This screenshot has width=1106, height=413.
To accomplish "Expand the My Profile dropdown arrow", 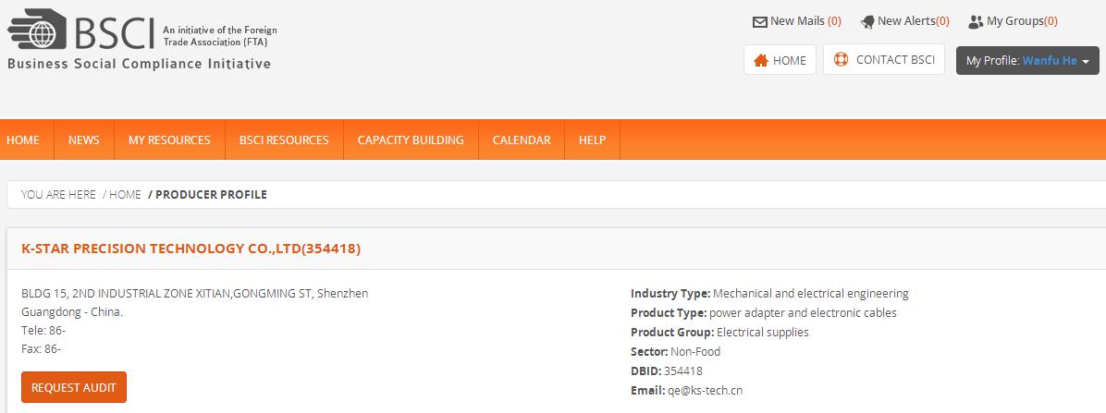I will pyautogui.click(x=1085, y=62).
